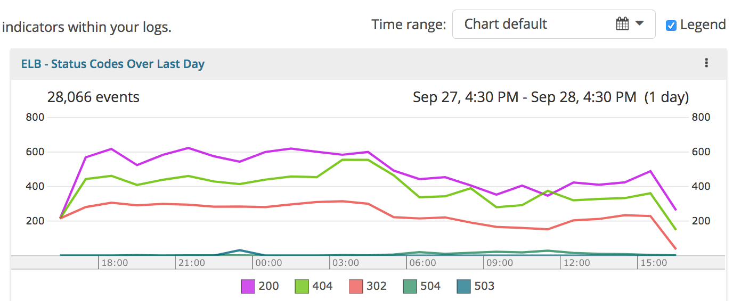Viewport: 733px width, 301px height.
Task: Hide the 200 series via legend label
Action: click(x=268, y=286)
